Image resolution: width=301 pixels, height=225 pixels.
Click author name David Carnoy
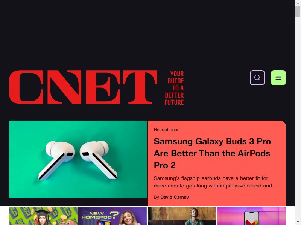pos(175,197)
